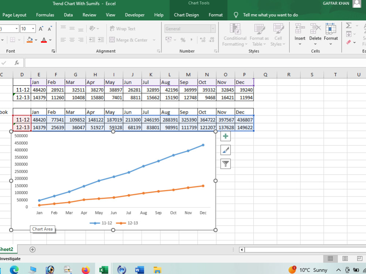The image size is (366, 274).
Task: Open Font settings dialog launcher
Action: (x=53, y=51)
